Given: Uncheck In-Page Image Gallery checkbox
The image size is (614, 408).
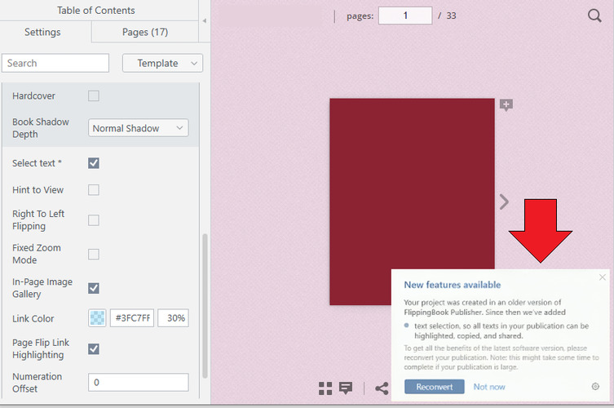Looking at the screenshot, I should 94,289.
